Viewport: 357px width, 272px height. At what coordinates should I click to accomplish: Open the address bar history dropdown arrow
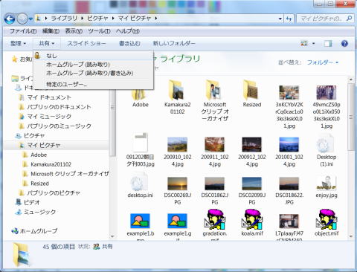pos(280,19)
